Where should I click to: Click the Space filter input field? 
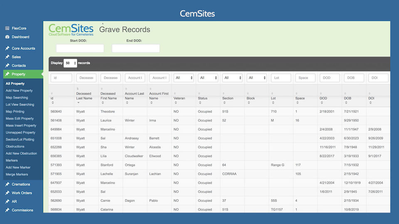305,78
